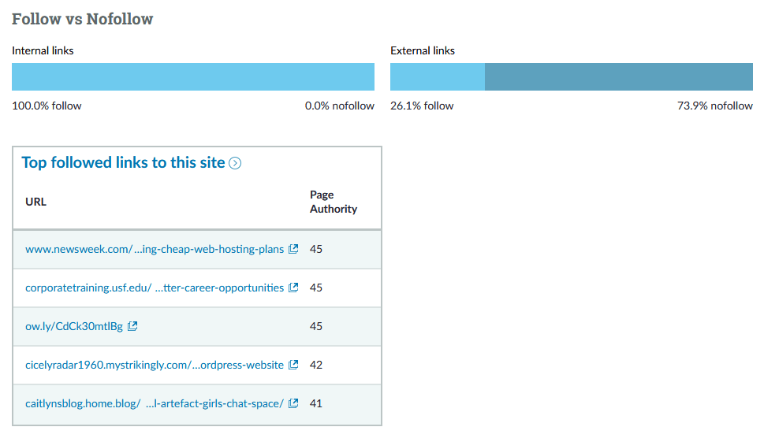Viewport: 764px width, 438px height.
Task: Open the www.newsweek.com web hosting link
Action: coord(155,249)
